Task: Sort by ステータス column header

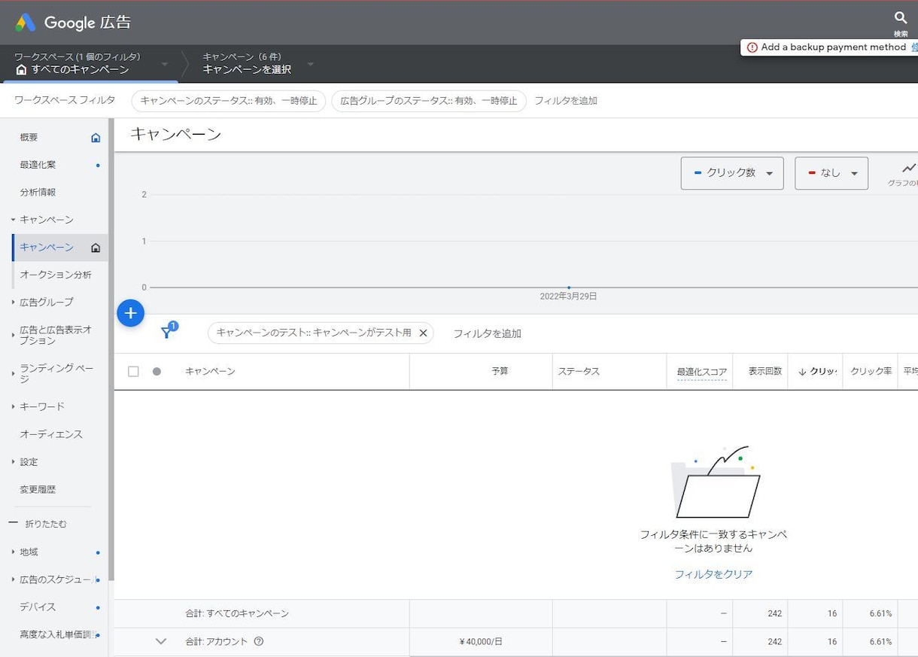Action: (x=579, y=372)
